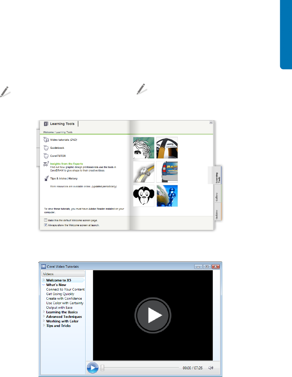Screen dimensions: 292x377
Task: Minimize the Corel Video Tutorials window
Action: point(198,267)
